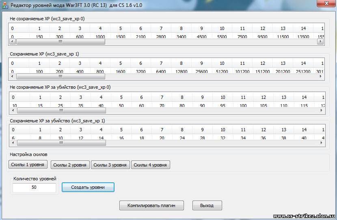
Task: Click the scrollbar thumb of the first XP table
Action: click(x=60, y=41)
